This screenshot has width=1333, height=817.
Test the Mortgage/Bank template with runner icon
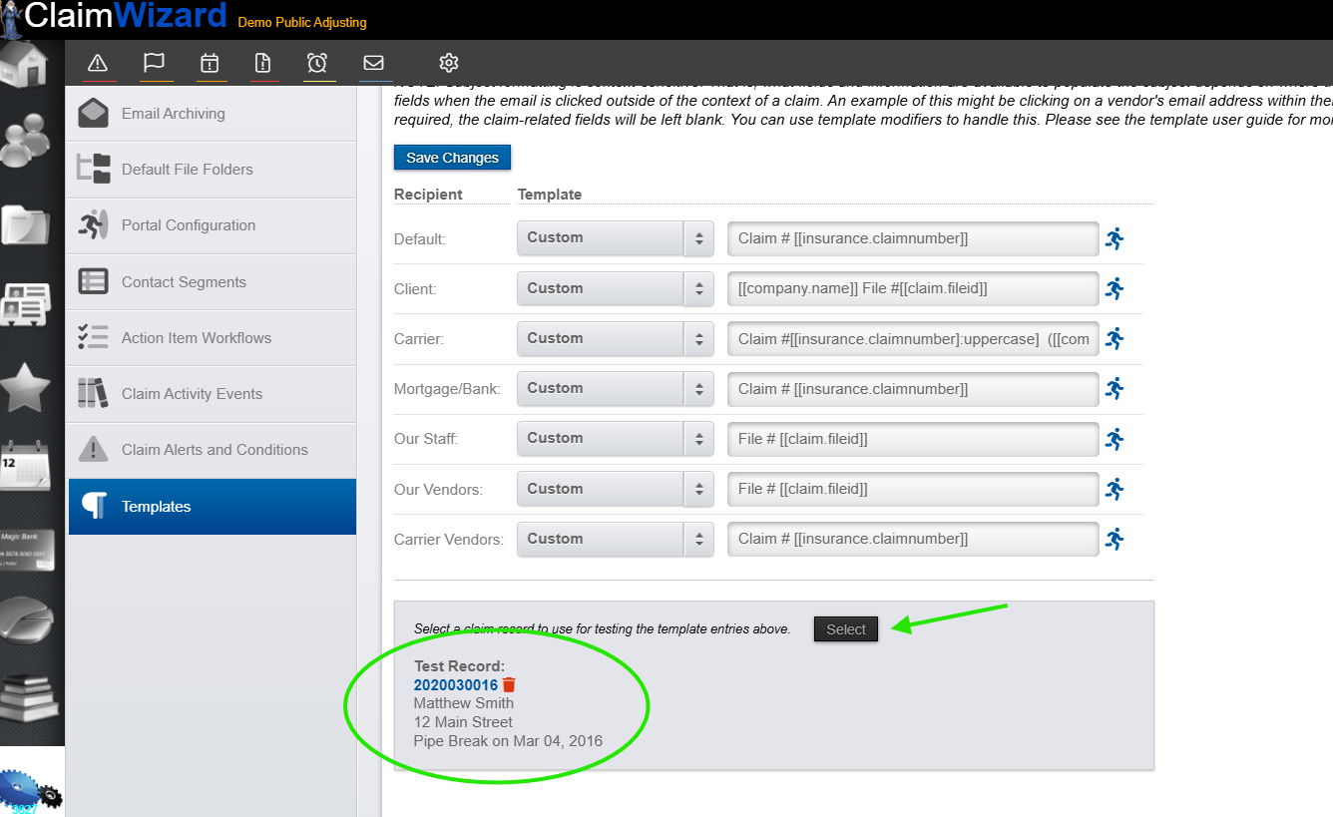[x=1114, y=388]
